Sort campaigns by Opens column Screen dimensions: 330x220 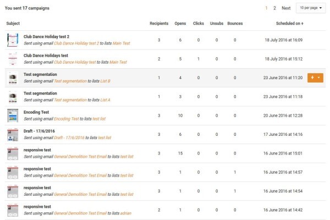pos(180,23)
